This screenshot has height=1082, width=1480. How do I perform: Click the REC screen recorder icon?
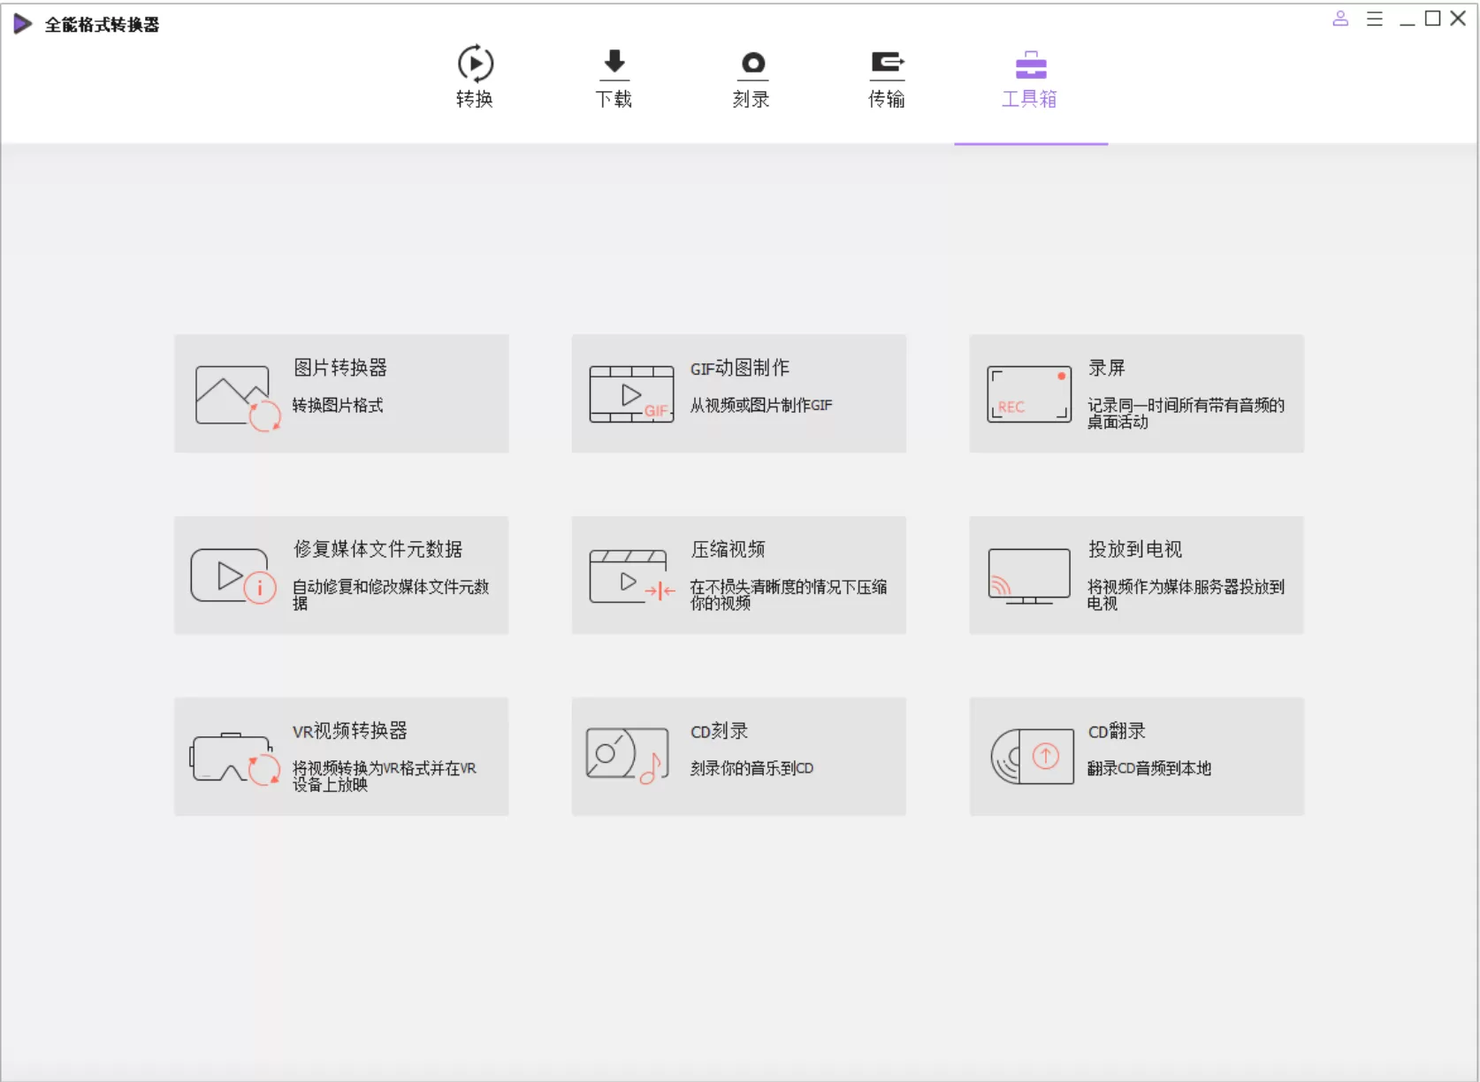[1029, 394]
